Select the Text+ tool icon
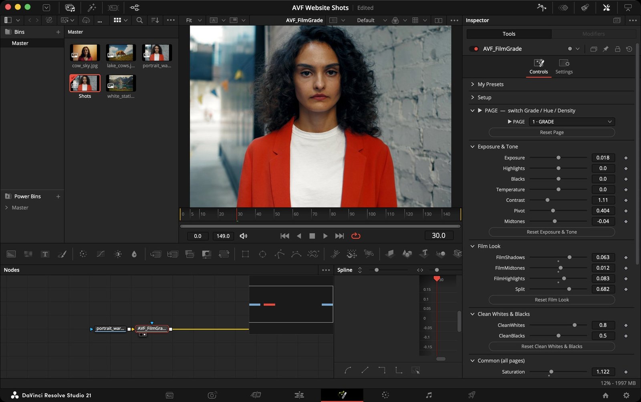The height and width of the screenshot is (402, 641). (45, 254)
